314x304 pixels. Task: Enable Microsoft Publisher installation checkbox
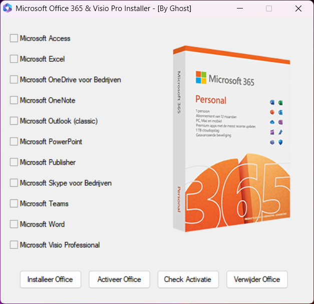click(14, 162)
